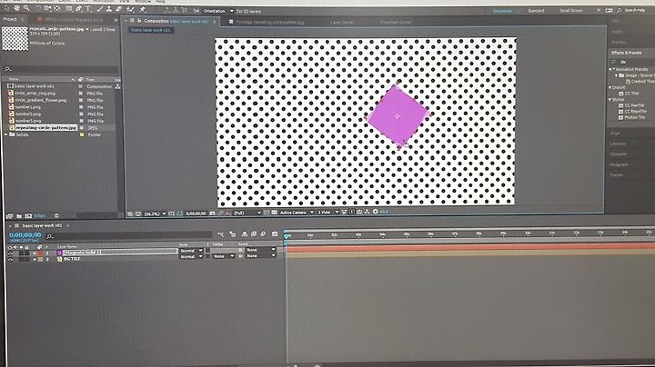The width and height of the screenshot is (655, 367).
Task: Select the Essentials workspace
Action: tap(501, 11)
